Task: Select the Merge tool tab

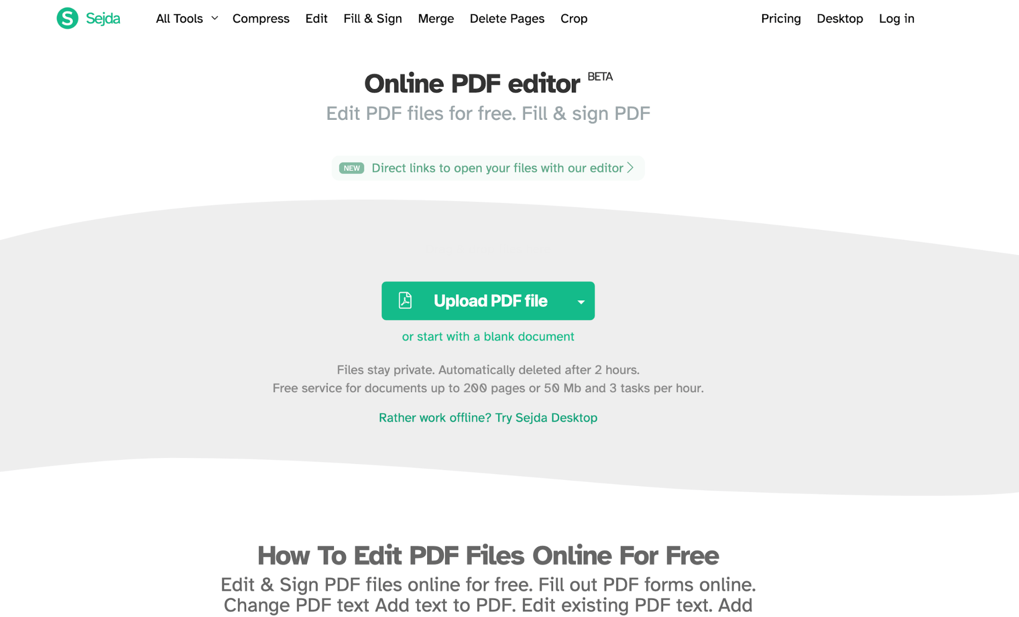Action: [x=435, y=18]
